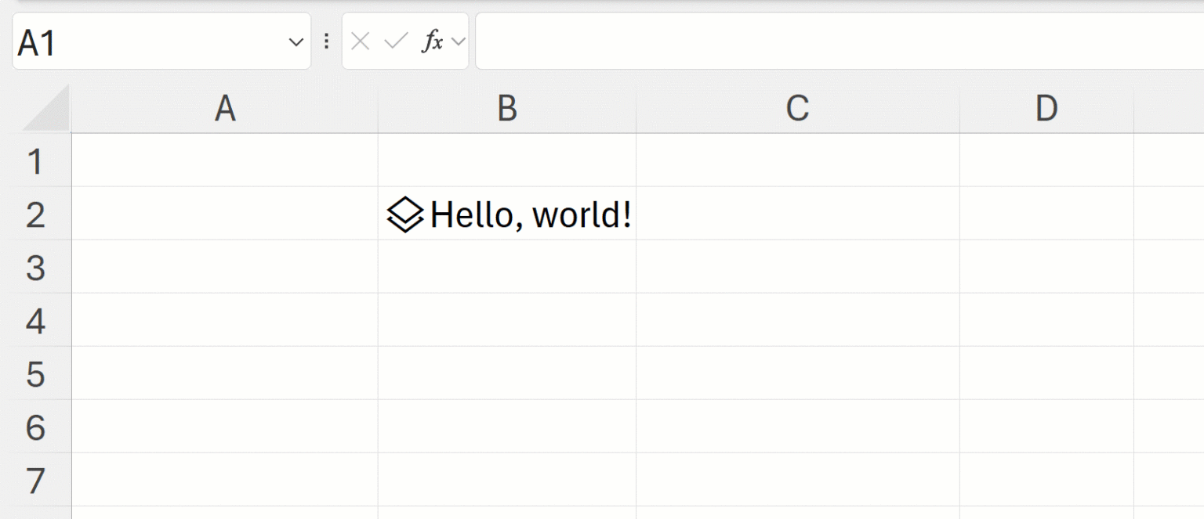Select empty cell C4
Viewport: 1204px width, 519px height.
coord(797,321)
